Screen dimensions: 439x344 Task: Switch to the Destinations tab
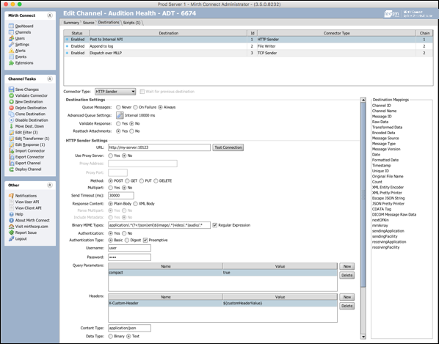(109, 23)
